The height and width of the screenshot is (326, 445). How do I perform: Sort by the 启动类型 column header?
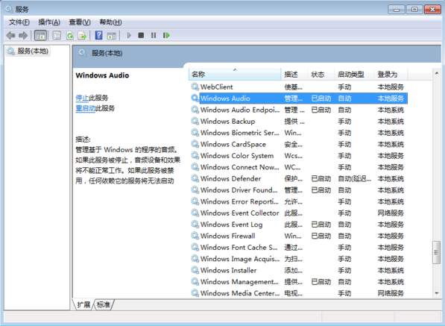[354, 75]
